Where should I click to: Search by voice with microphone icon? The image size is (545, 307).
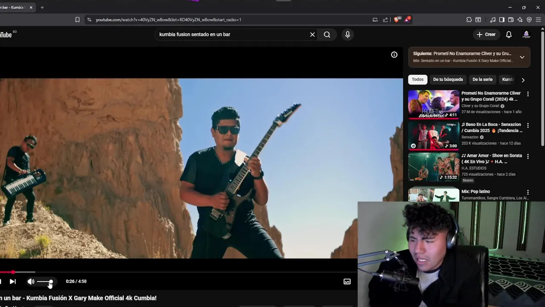tap(347, 35)
